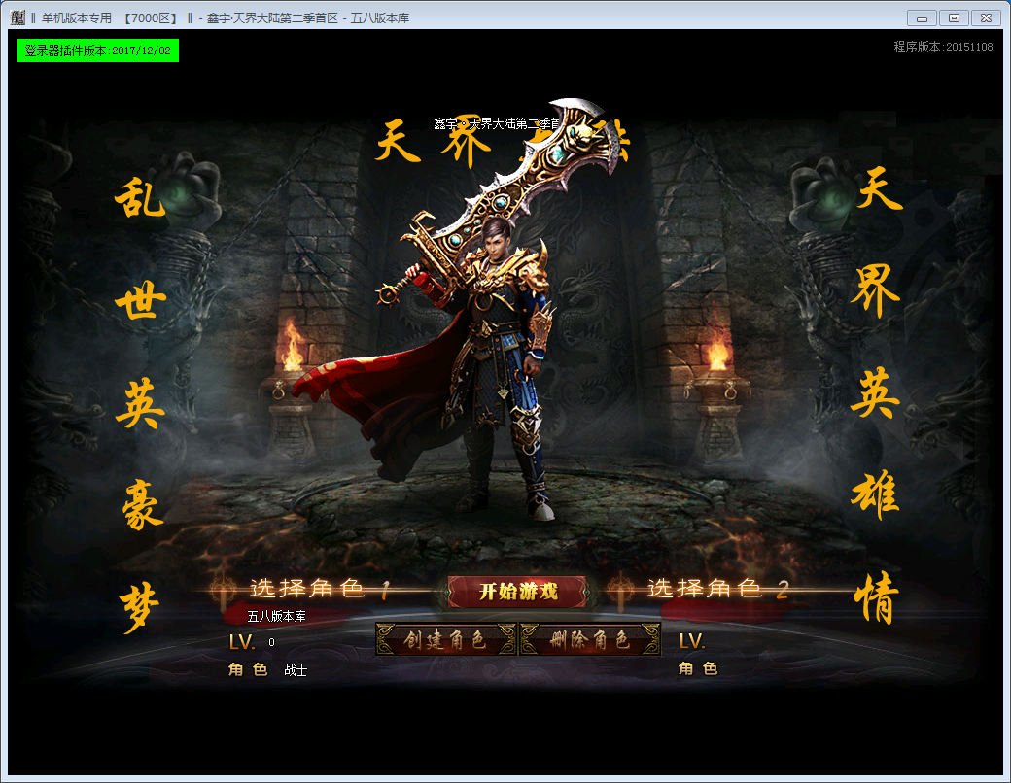Viewport: 1011px width, 783px height.
Task: Click the green 登录器插件版本 label
Action: coord(98,51)
